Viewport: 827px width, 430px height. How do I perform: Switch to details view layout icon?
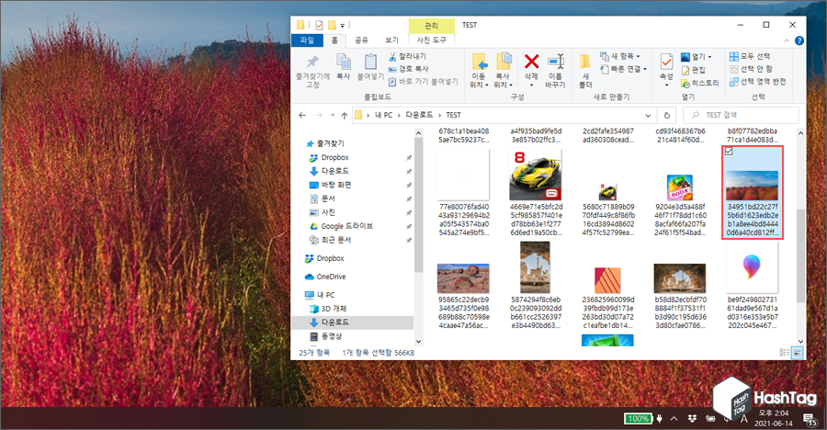pyautogui.click(x=785, y=353)
